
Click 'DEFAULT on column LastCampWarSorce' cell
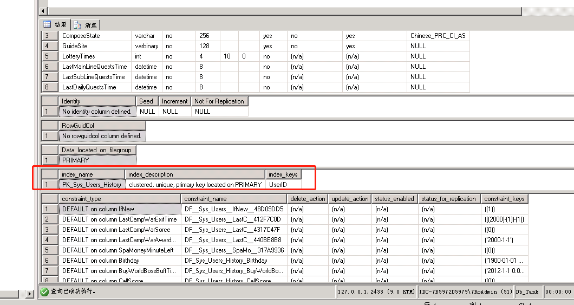pos(119,230)
